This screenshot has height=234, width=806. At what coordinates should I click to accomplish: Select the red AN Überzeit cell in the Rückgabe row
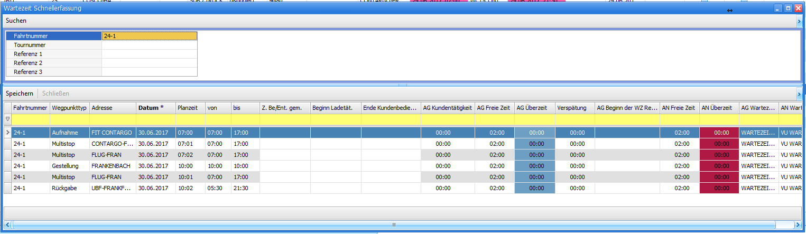click(719, 188)
